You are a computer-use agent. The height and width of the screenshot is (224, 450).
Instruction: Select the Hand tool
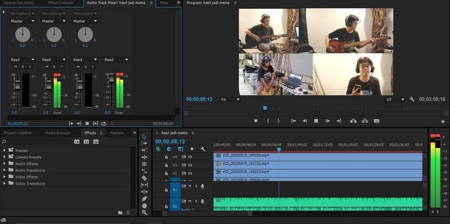[x=144, y=205]
